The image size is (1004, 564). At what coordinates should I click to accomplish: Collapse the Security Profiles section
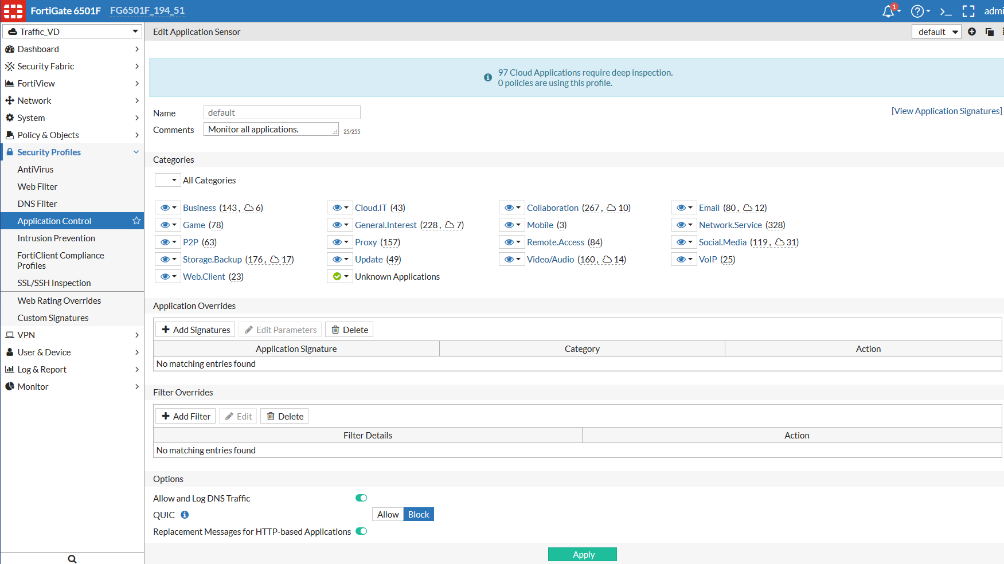[72, 152]
